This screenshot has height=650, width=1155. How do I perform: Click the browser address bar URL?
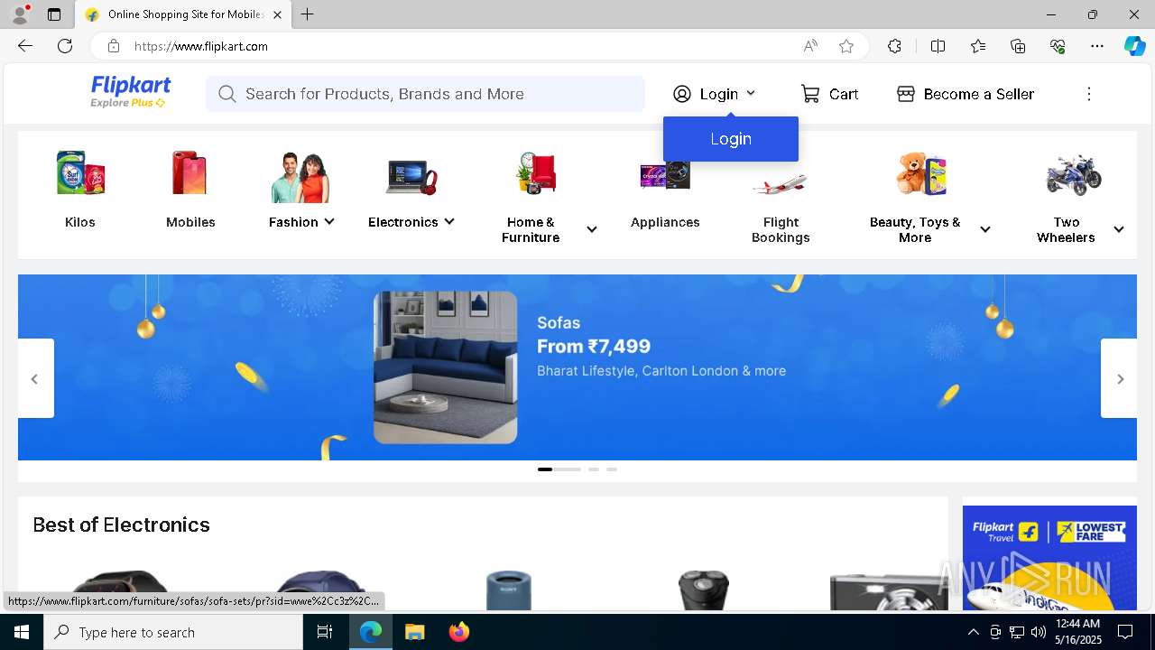click(x=201, y=46)
